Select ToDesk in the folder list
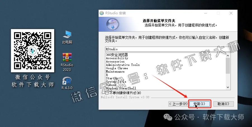This screenshot has height=127, width=252. coord(111,85)
